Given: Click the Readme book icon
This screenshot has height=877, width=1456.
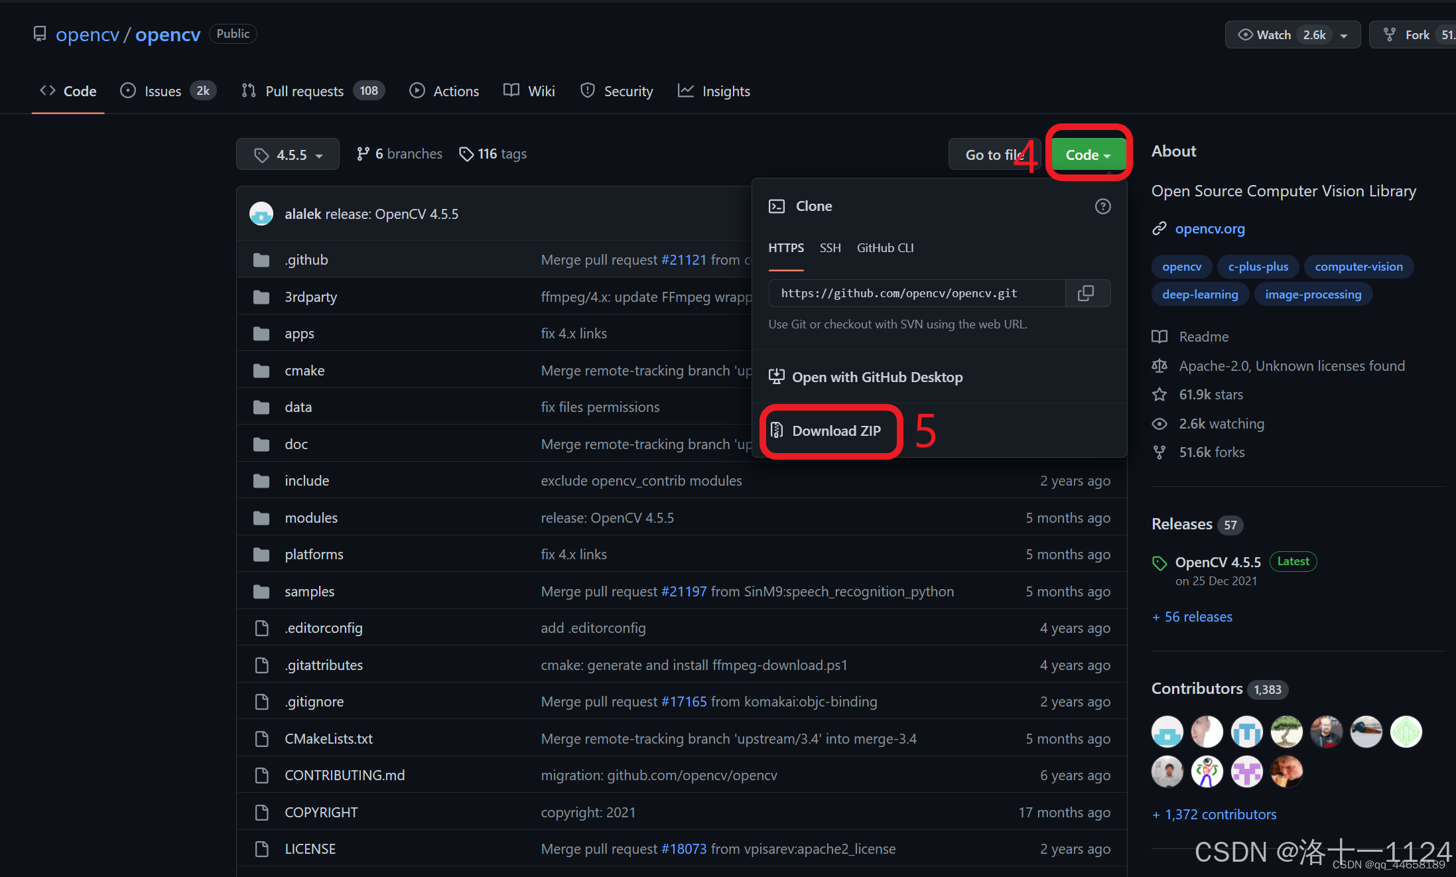Looking at the screenshot, I should [x=1159, y=337].
